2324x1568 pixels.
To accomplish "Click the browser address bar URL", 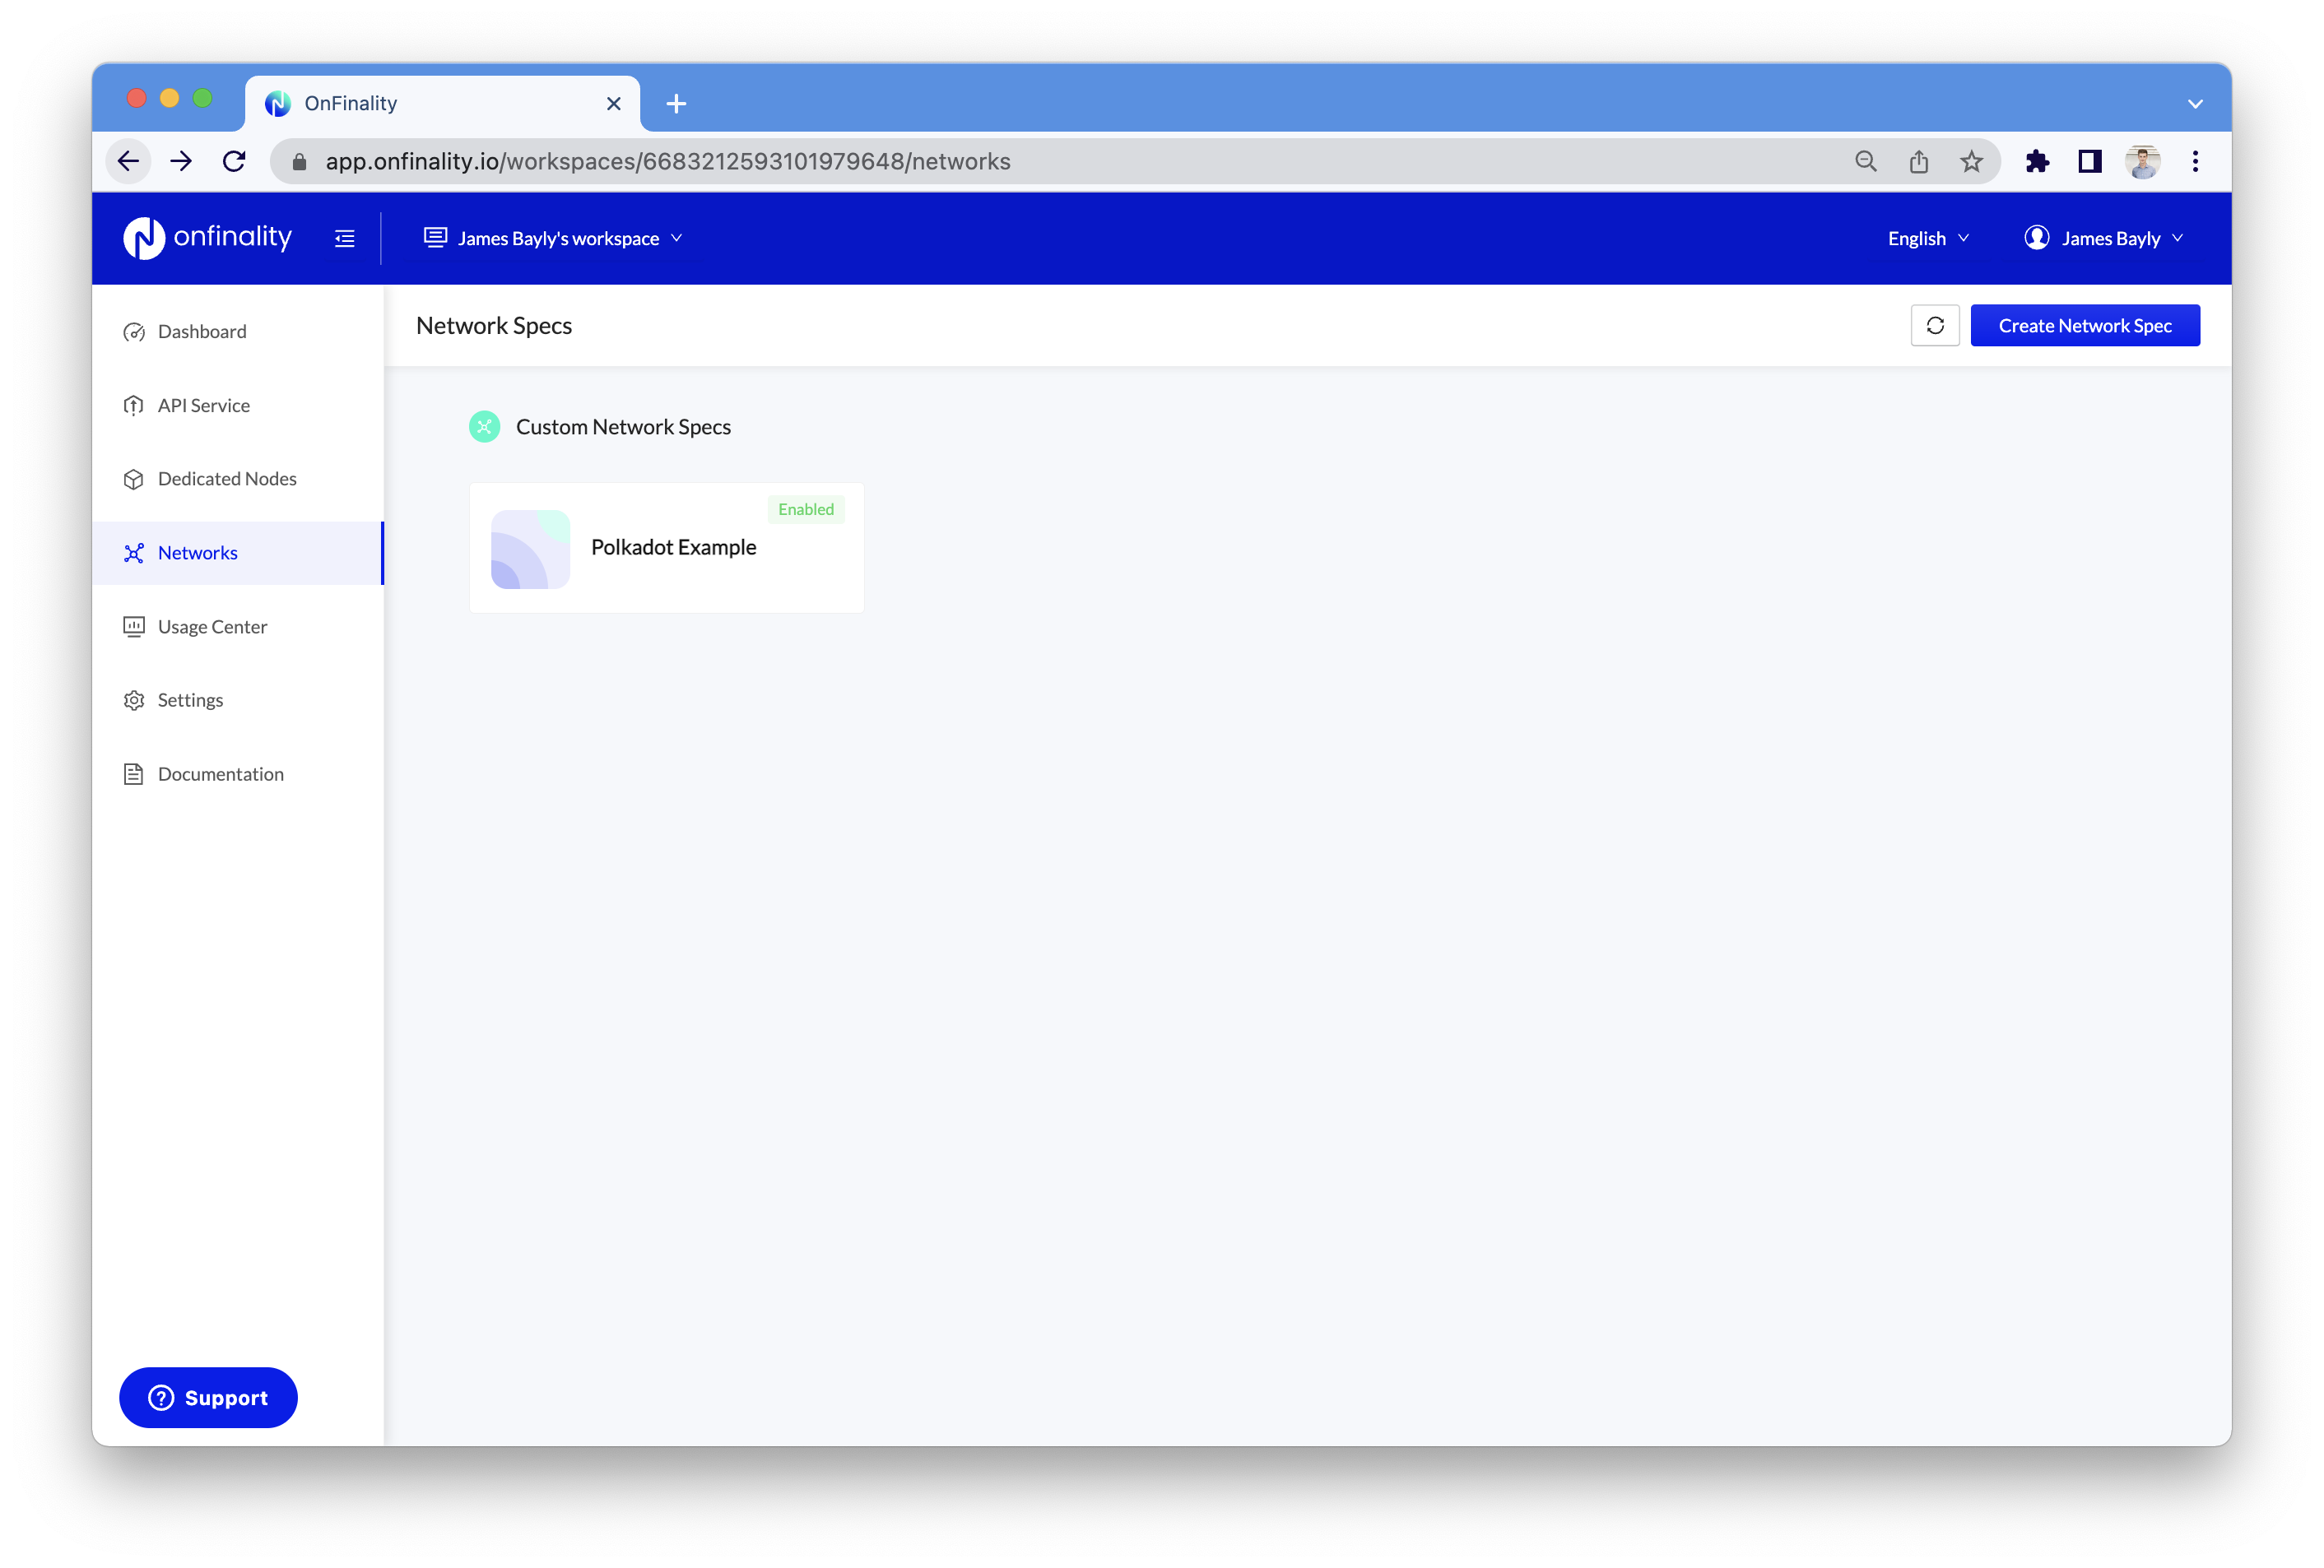I will (x=668, y=161).
